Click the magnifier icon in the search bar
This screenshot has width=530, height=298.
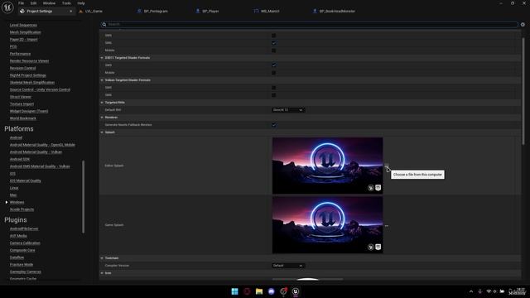click(104, 24)
